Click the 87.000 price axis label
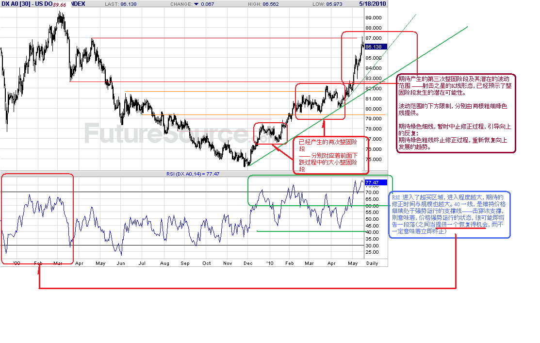540x343 pixels. click(x=374, y=38)
